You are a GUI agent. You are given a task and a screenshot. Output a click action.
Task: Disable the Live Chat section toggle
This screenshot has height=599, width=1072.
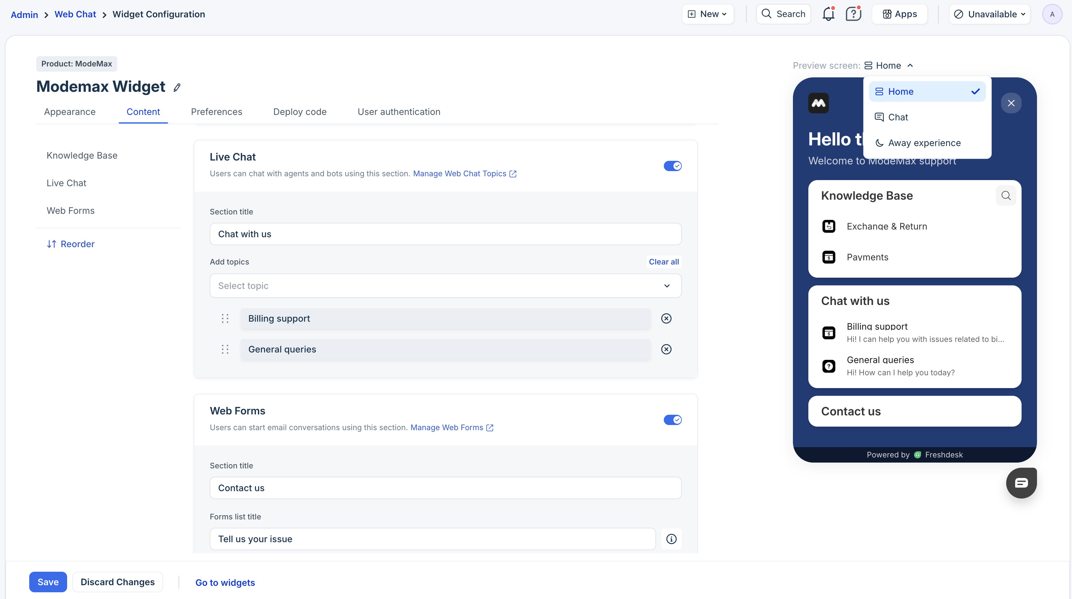point(672,166)
